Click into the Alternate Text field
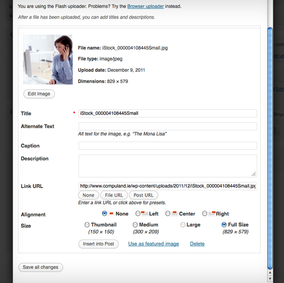The width and height of the screenshot is (284, 283). pyautogui.click(x=167, y=126)
